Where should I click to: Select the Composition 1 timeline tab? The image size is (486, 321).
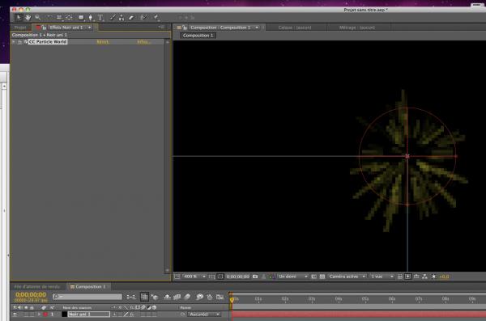point(90,287)
